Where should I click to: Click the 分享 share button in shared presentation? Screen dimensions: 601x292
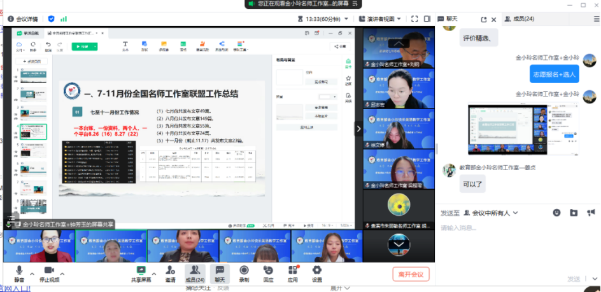[341, 46]
